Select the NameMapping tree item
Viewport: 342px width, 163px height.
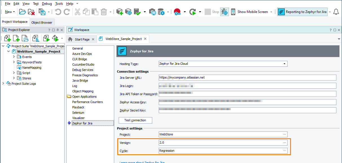32,68
